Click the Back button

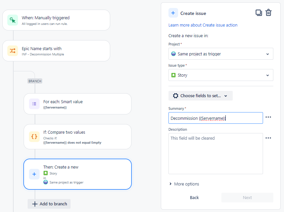pyautogui.click(x=194, y=197)
